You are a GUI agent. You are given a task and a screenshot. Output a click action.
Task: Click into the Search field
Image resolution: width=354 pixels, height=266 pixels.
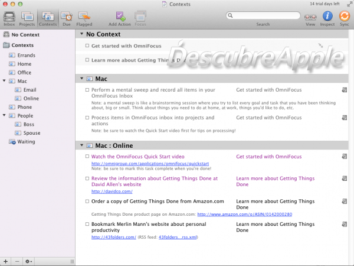[263, 15]
